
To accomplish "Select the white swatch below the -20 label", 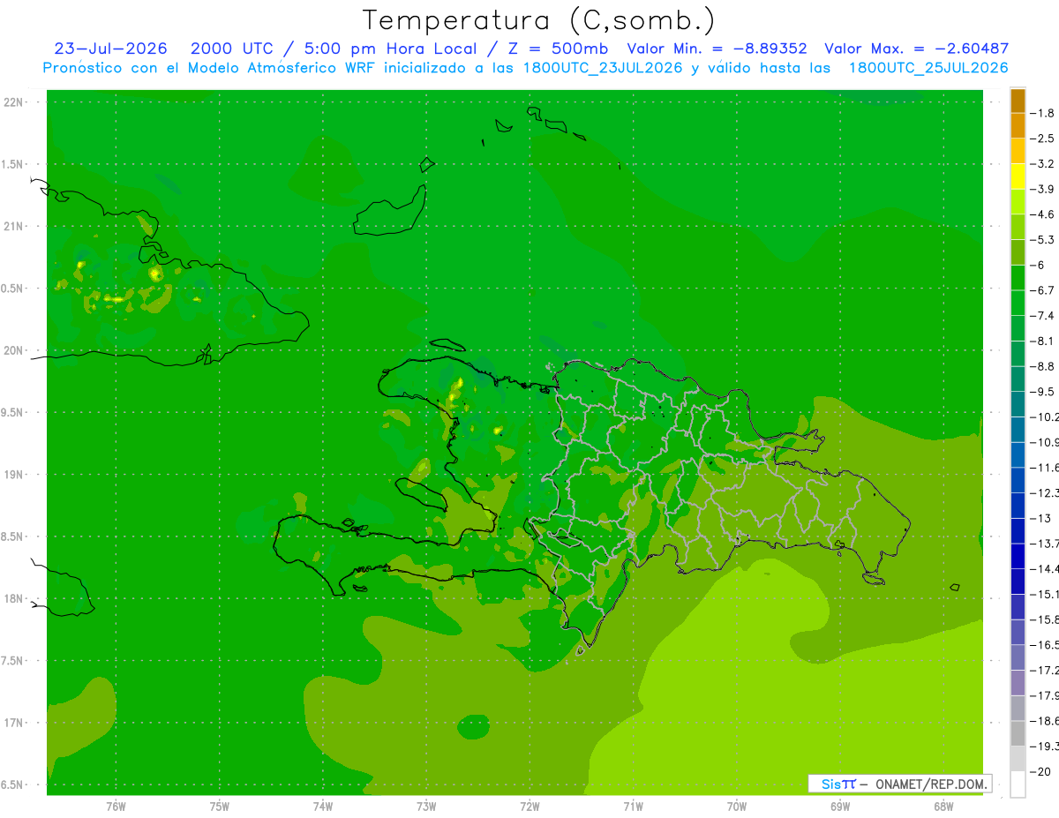I will [x=1018, y=784].
